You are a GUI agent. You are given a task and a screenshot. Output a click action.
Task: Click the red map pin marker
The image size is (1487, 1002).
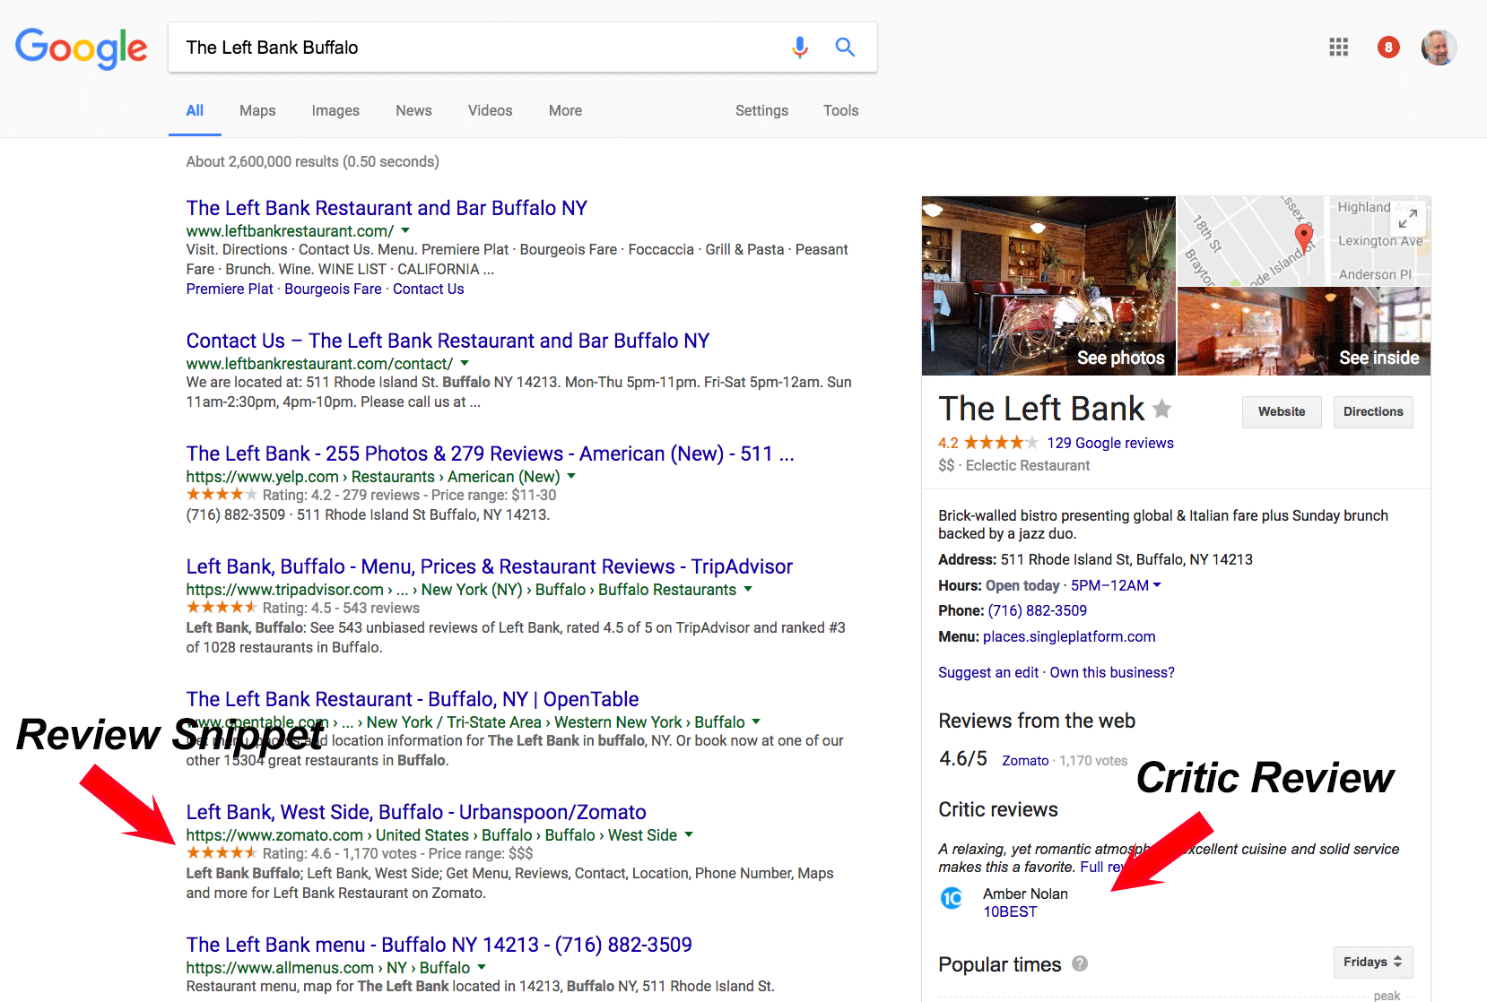tap(1304, 238)
